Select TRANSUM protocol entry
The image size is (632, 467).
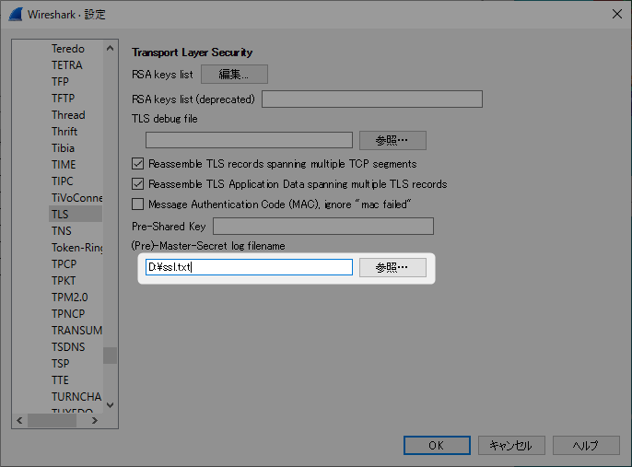point(76,331)
